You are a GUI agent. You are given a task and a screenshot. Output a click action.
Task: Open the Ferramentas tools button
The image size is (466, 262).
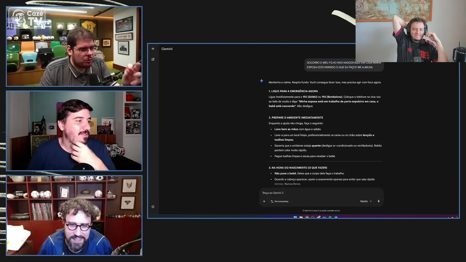[x=280, y=201]
